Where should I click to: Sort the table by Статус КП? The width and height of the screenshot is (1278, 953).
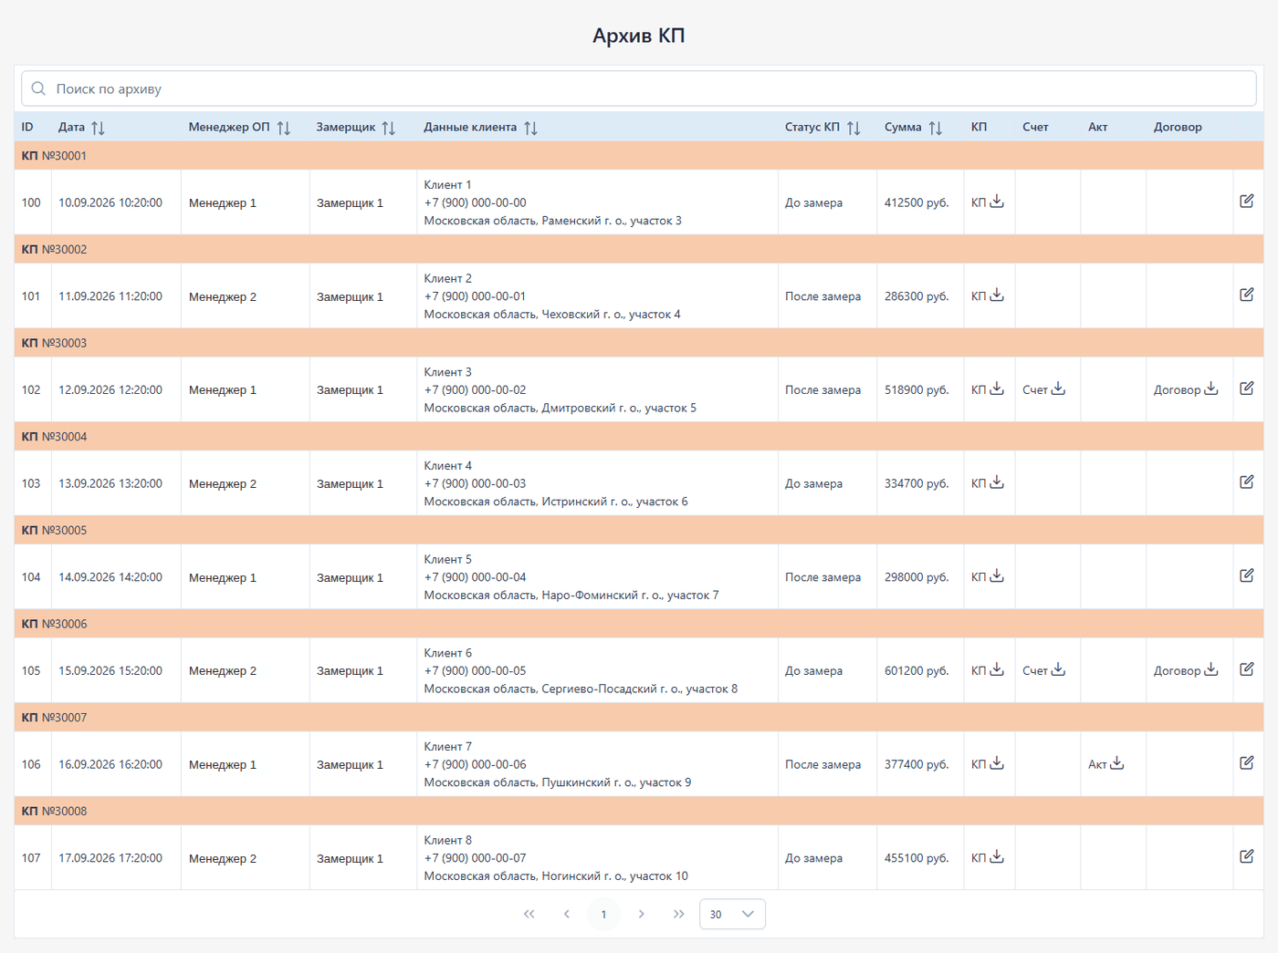[x=854, y=128]
